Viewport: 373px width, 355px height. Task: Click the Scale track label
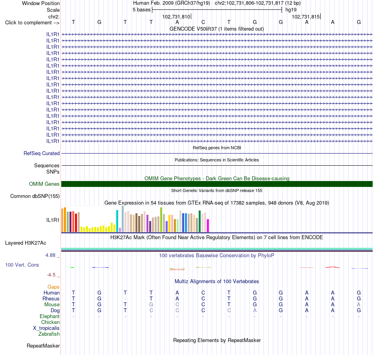[53, 10]
